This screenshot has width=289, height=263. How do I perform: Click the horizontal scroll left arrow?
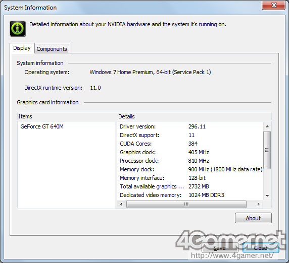tap(121, 204)
